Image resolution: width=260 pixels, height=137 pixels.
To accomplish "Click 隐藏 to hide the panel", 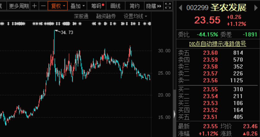I will pos(154,6).
